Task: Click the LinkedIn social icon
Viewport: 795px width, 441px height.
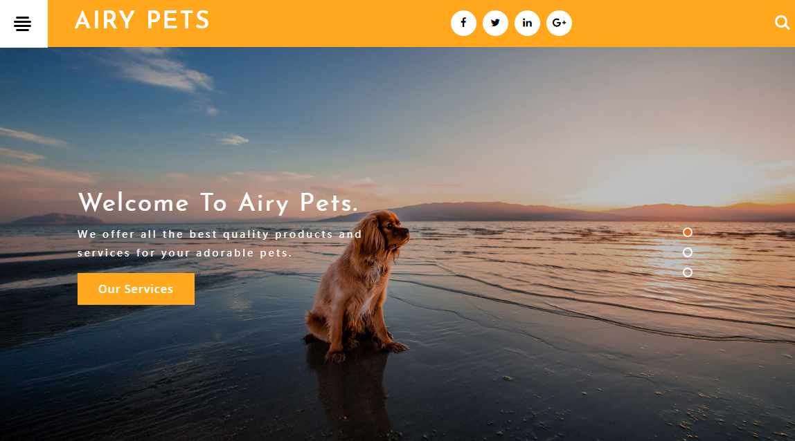Action: [x=527, y=23]
